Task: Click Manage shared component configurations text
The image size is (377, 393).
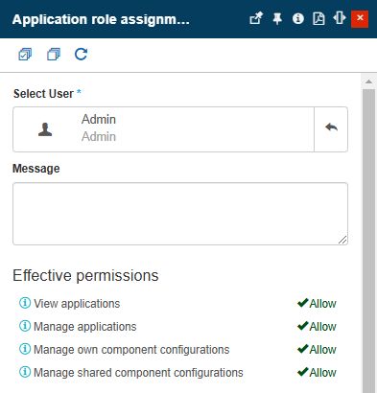Action: (x=138, y=373)
